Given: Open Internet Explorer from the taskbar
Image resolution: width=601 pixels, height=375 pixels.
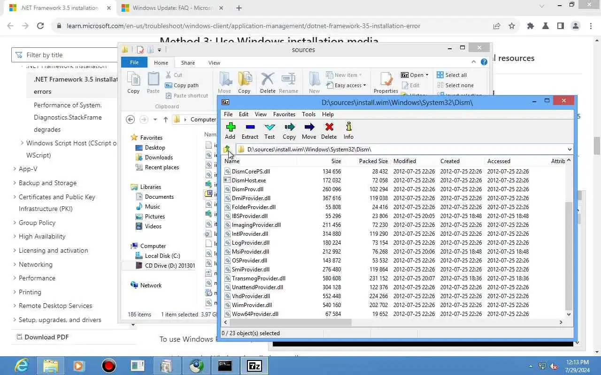Looking at the screenshot, I should pyautogui.click(x=22, y=366).
